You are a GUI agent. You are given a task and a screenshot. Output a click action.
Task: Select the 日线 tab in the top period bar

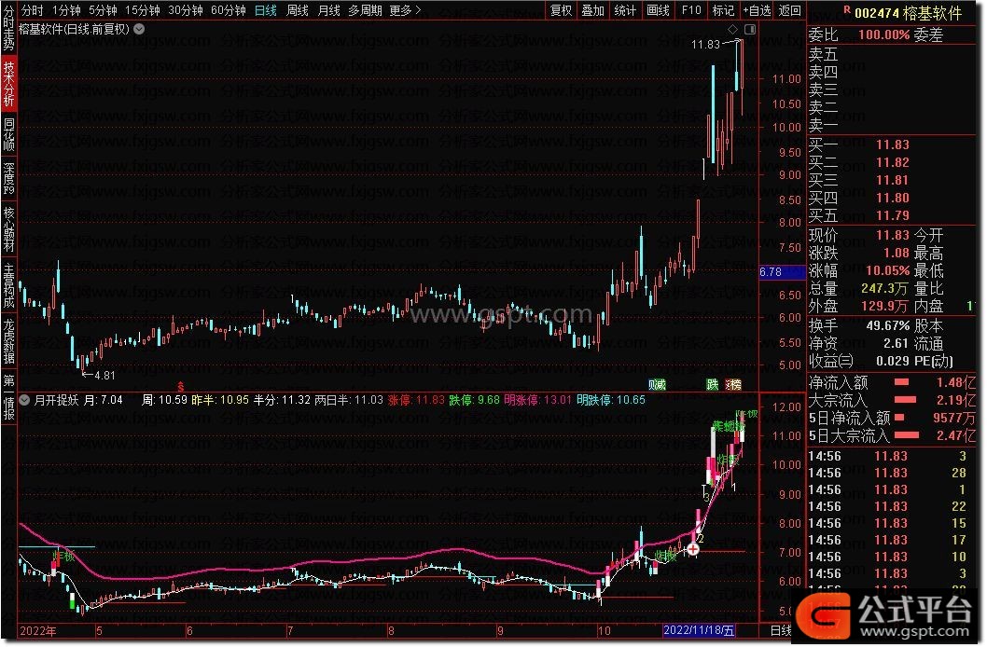(266, 10)
